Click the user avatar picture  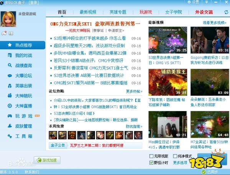(x=8, y=19)
